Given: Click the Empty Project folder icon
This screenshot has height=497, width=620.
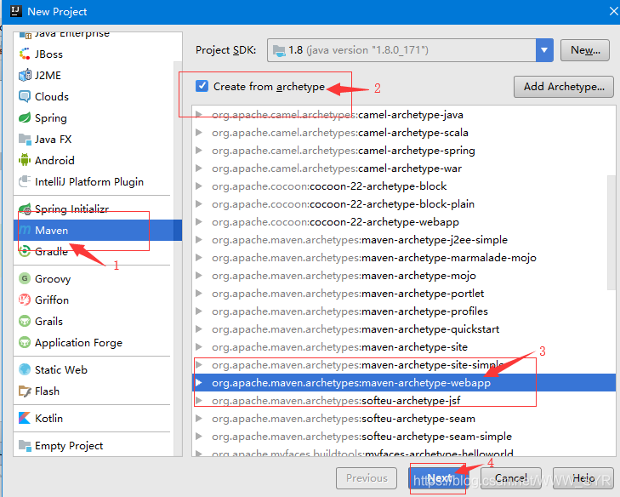Looking at the screenshot, I should point(25,446).
